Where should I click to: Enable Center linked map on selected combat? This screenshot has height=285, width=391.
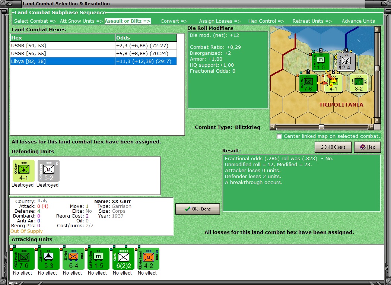279,136
